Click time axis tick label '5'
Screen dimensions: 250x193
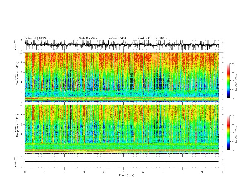point(123,172)
